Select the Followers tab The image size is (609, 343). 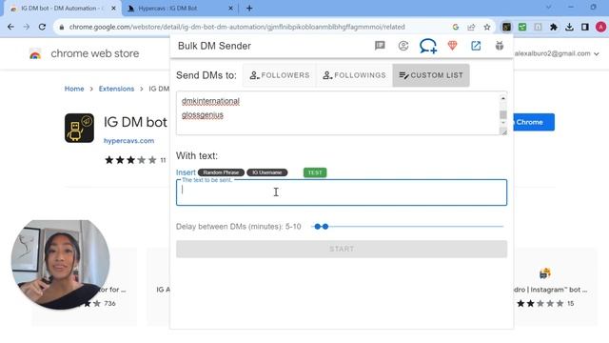pos(280,75)
